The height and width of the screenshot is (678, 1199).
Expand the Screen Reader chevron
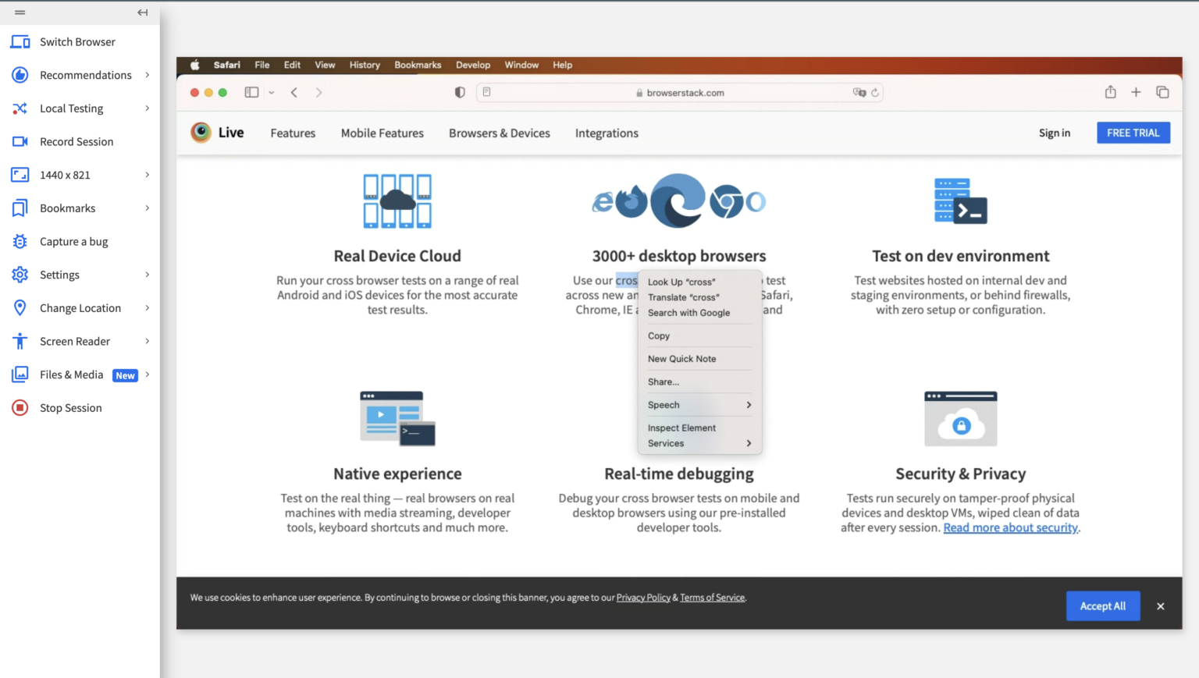coord(147,341)
